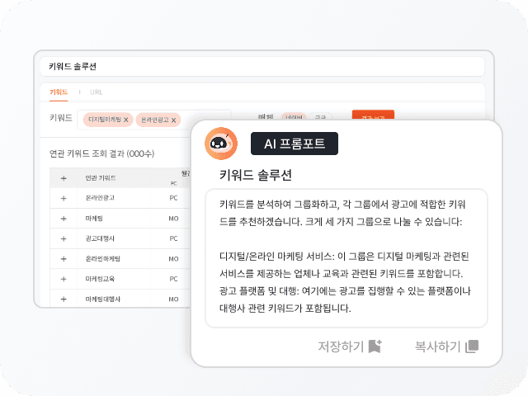Add the 광고대행사 row with plus icon
The image size is (528, 396).
pos(64,238)
